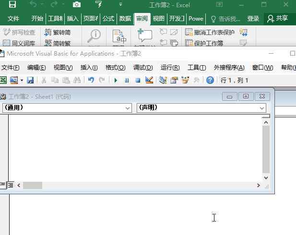Screen dimensions: 296x235
Task: Save workbook from Excel quick access toolbar
Action: click(x=12, y=4)
